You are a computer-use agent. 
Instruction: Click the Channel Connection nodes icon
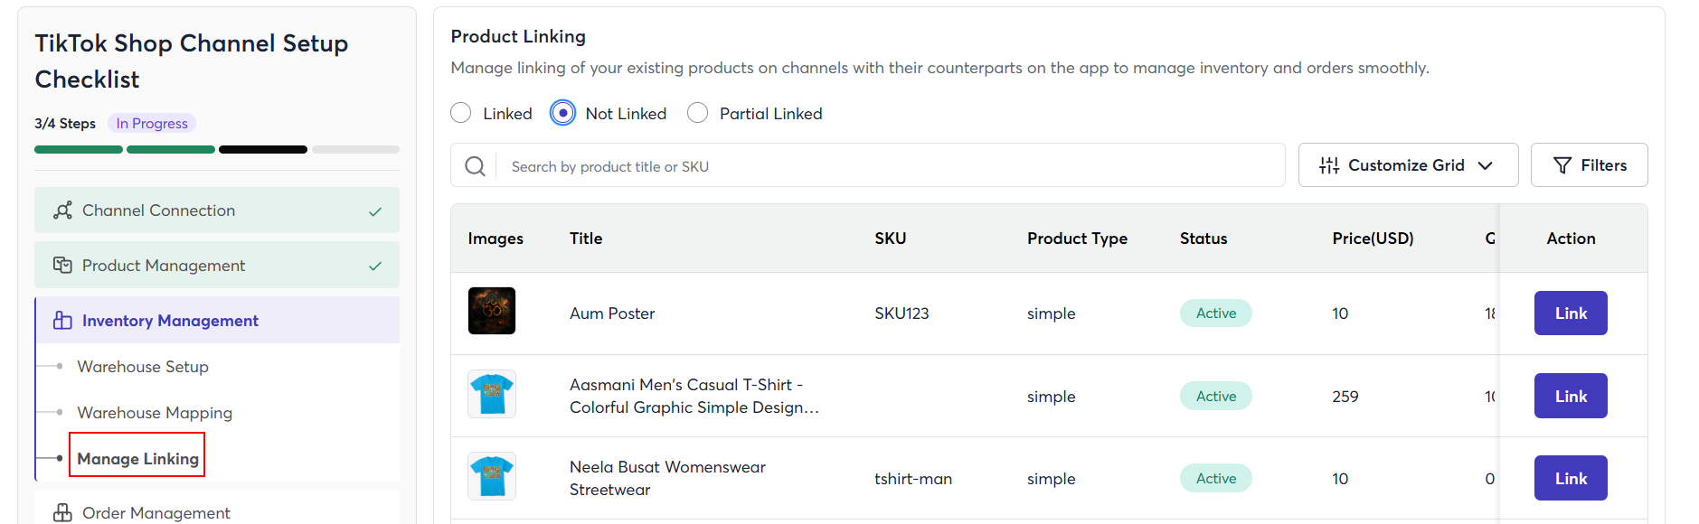pyautogui.click(x=62, y=211)
